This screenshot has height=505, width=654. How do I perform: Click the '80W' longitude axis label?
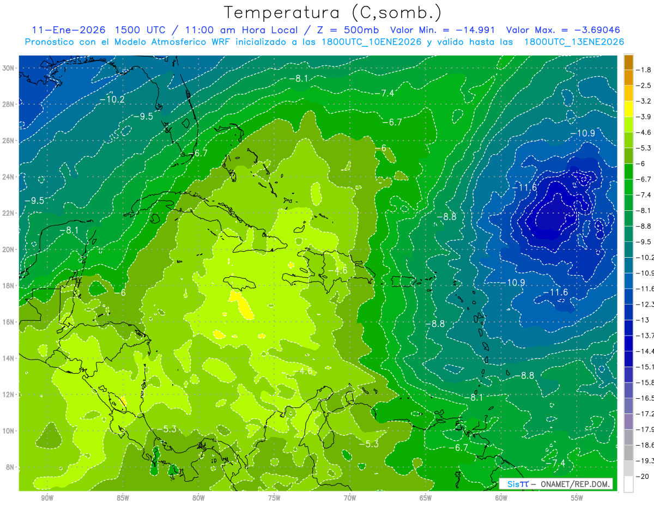tap(198, 498)
